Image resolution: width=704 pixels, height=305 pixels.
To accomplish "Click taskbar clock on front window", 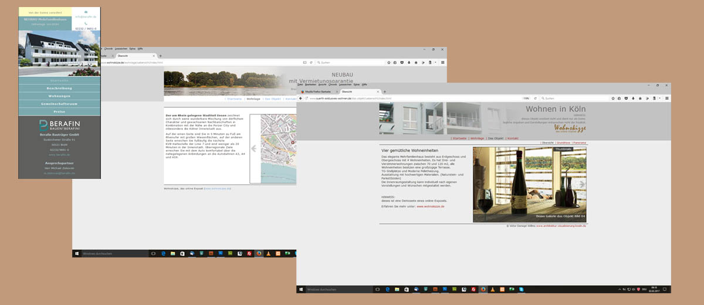I will click(654, 289).
